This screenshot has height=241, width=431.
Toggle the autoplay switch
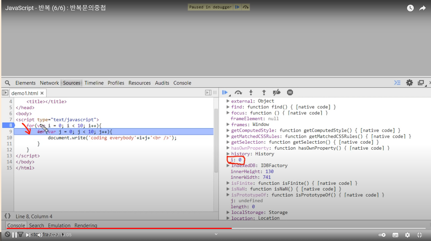[x=382, y=235]
